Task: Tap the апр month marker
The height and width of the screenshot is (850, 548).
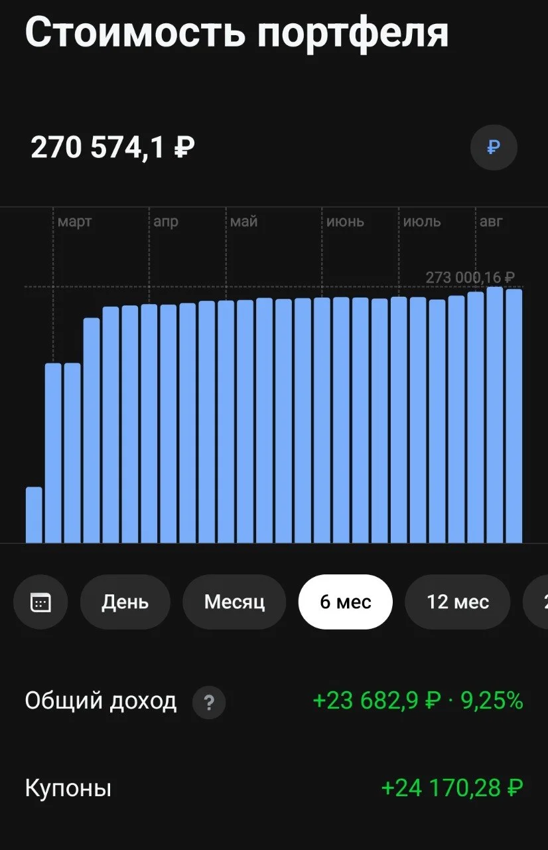Action: point(166,222)
